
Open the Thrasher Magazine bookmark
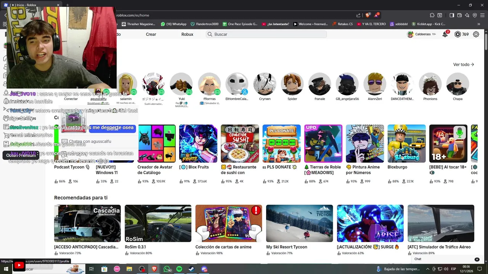[x=138, y=24]
